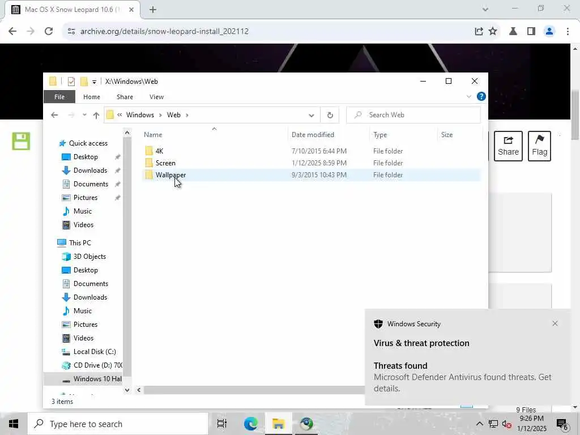The width and height of the screenshot is (580, 435).
Task: Open the Chrome profile avatar
Action: click(549, 31)
